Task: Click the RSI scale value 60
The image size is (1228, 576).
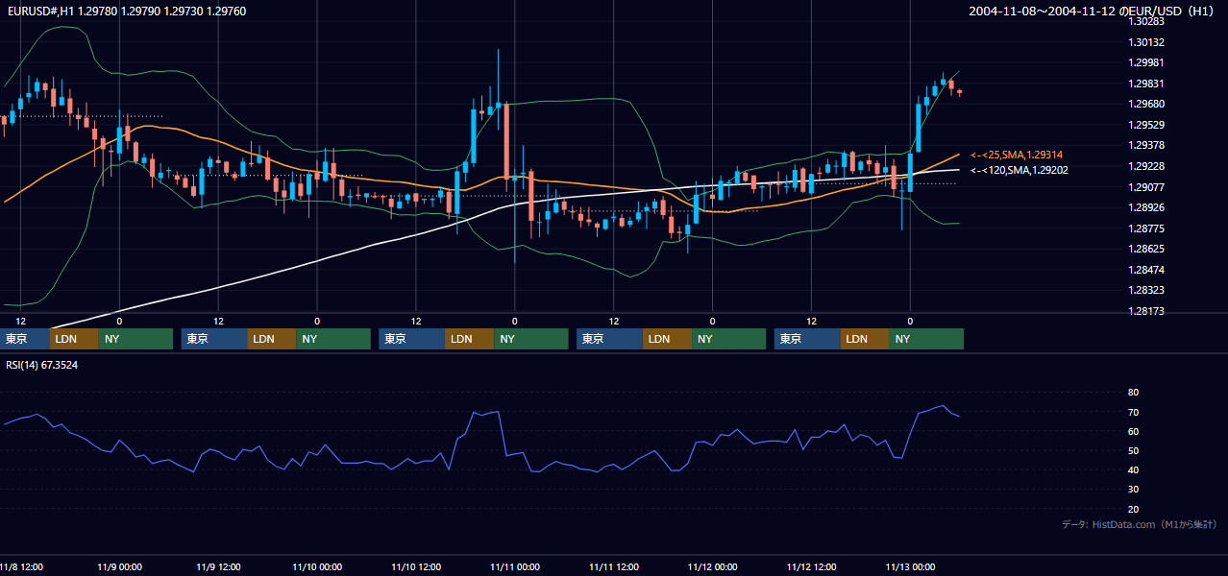Action: tap(1133, 431)
